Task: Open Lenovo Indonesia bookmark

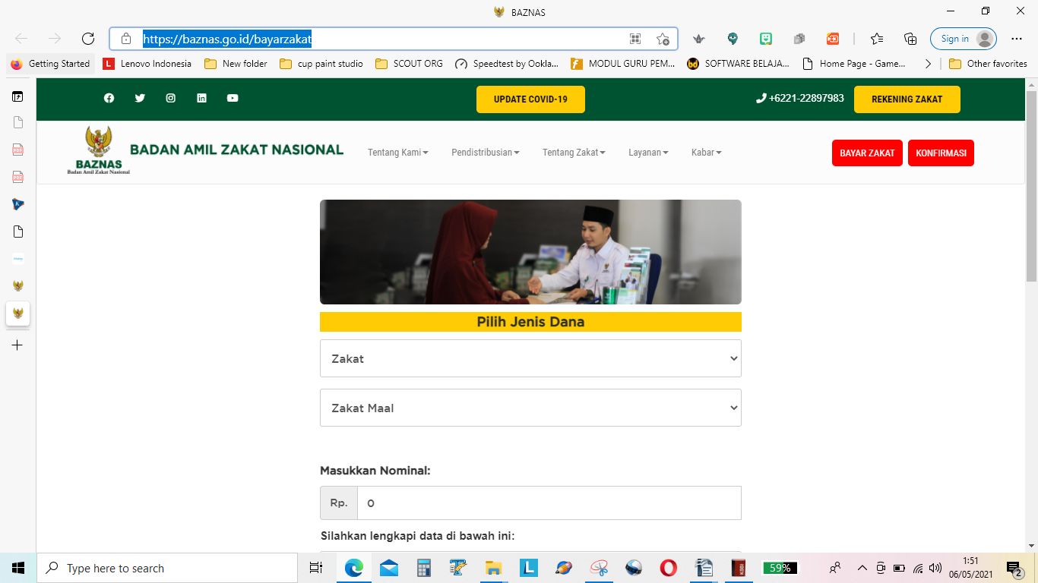Action: click(147, 64)
